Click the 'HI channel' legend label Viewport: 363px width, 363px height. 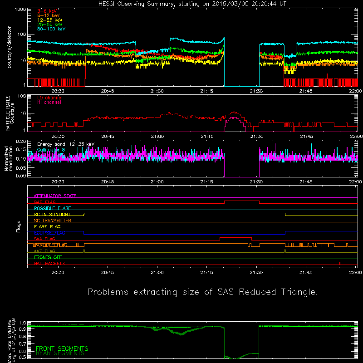click(x=49, y=103)
